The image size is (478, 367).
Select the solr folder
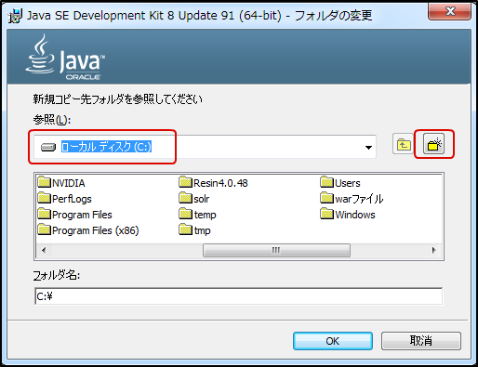coord(194,198)
